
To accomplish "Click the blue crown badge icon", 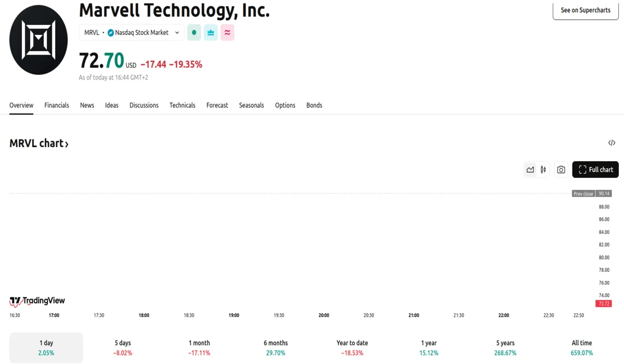I will point(211,32).
